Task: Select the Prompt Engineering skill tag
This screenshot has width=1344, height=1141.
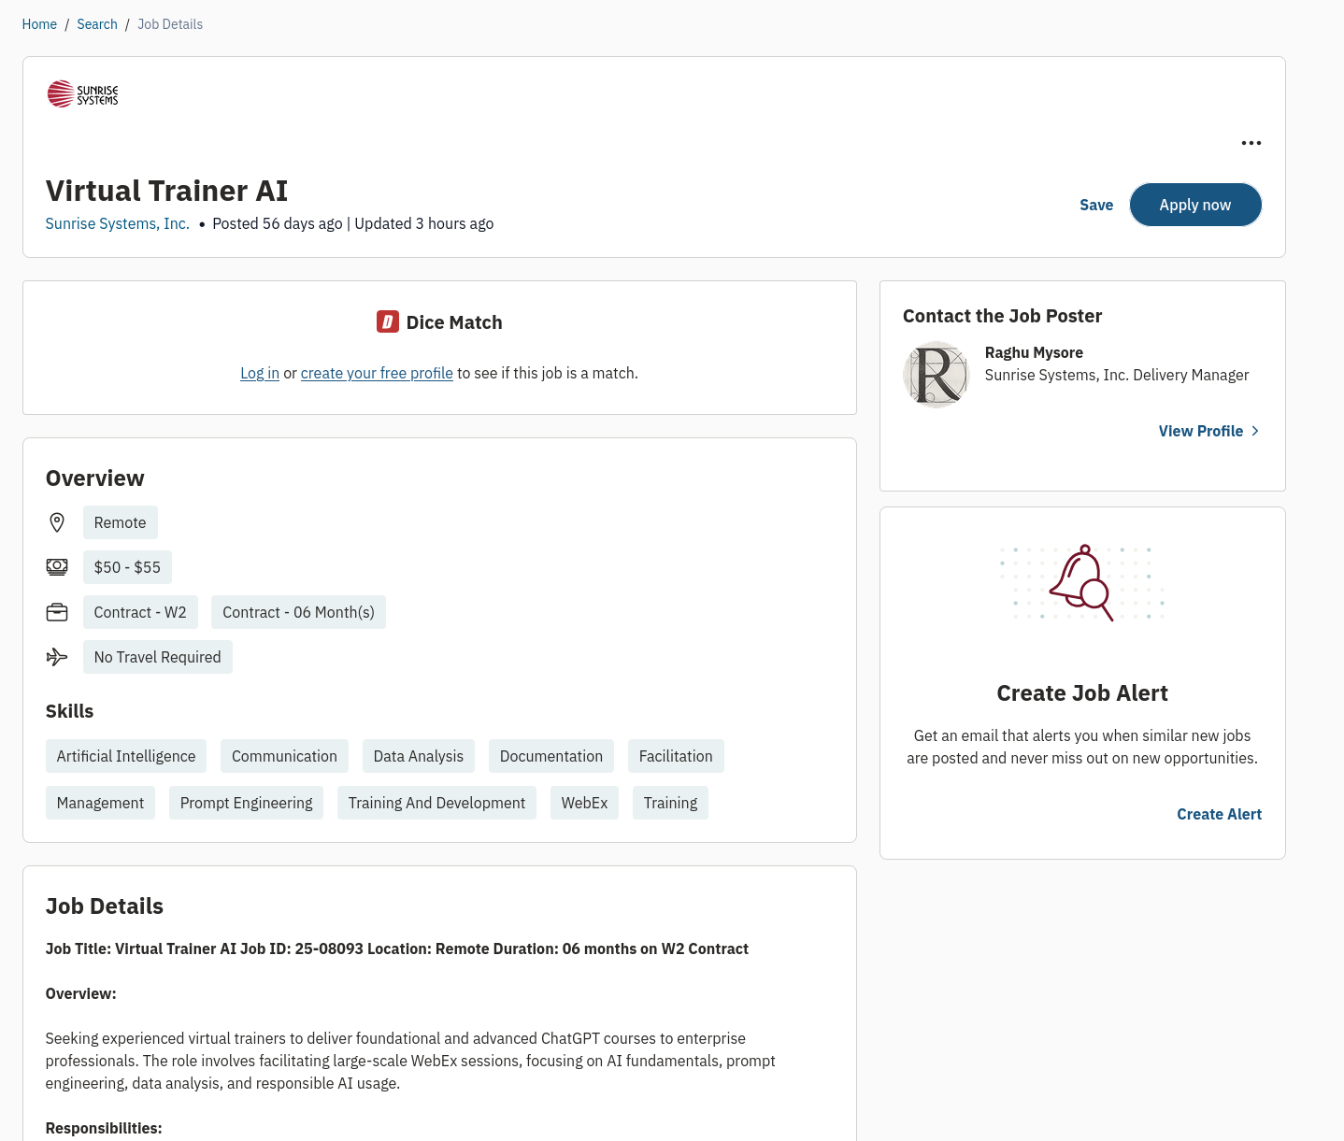Action: point(247,803)
